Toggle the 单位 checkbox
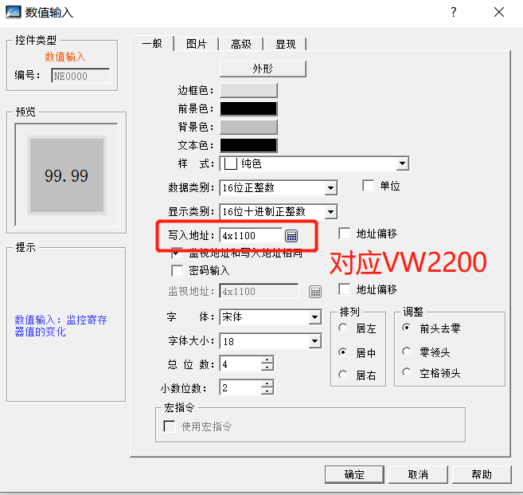 click(x=369, y=186)
